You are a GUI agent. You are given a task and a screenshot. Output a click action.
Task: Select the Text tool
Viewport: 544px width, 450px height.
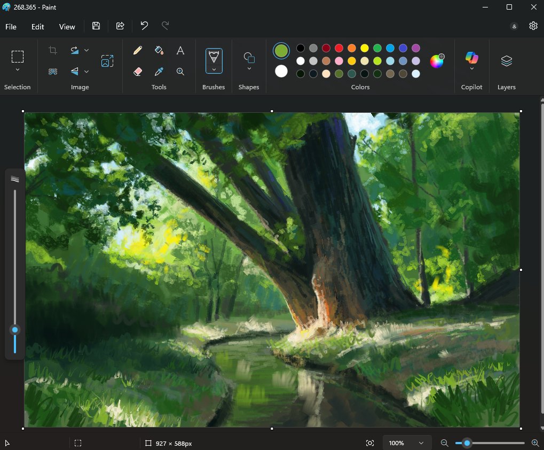coord(180,50)
